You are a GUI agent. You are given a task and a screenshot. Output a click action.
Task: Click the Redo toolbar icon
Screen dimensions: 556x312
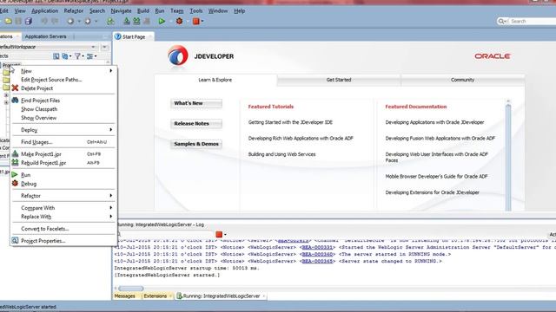55,21
